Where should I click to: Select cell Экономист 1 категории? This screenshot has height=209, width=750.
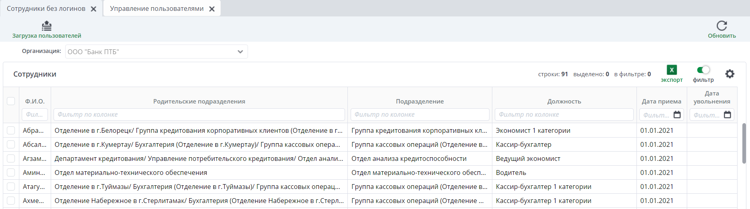point(564,130)
